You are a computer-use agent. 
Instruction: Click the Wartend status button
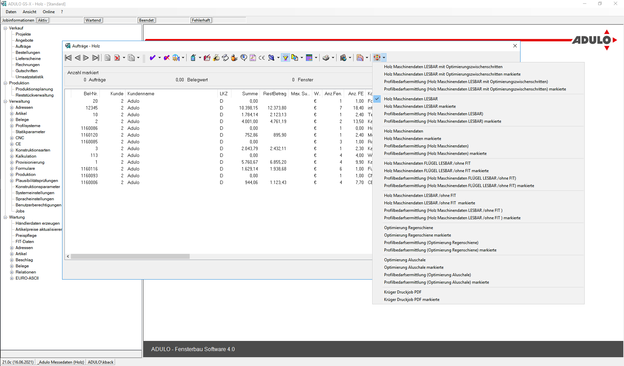[93, 20]
